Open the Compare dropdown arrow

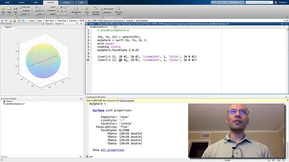click(32, 11)
